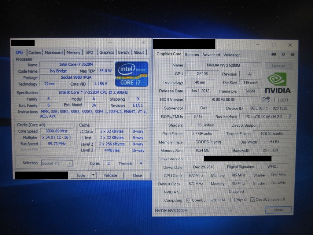Toggle the CUDA checkbox

tap(212, 200)
